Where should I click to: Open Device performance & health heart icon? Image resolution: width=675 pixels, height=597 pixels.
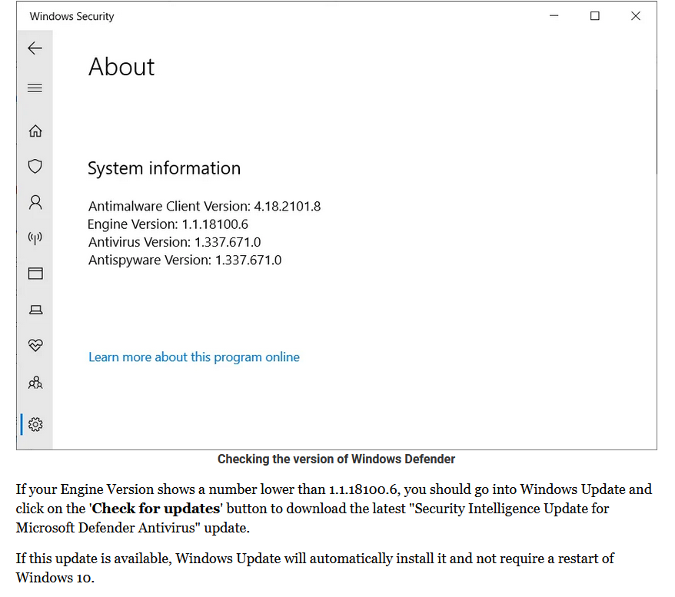[x=35, y=345]
